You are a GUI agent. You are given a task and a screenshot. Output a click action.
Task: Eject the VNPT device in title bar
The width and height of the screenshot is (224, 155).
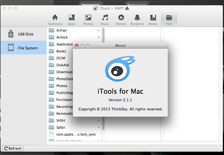pyautogui.click(x=127, y=8)
